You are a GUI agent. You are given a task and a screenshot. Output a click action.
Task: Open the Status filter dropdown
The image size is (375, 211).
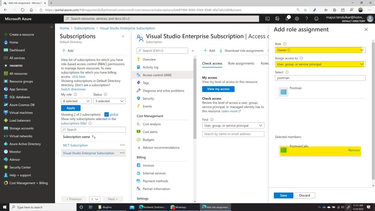[109, 101]
